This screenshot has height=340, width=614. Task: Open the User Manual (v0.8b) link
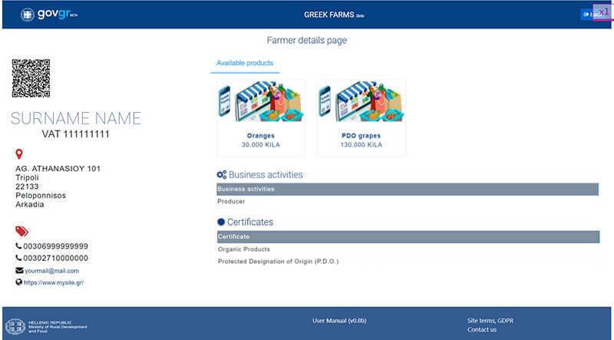point(340,320)
